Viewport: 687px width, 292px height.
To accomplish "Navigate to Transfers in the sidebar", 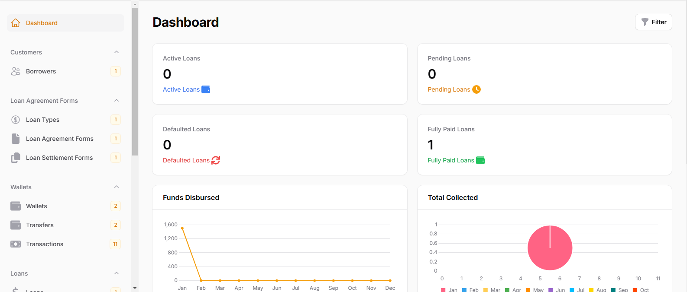I will [x=65, y=225].
